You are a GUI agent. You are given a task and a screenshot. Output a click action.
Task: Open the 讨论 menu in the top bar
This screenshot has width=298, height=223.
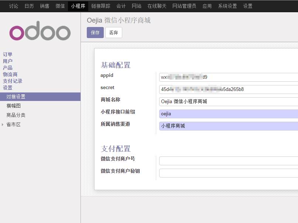pos(13,6)
